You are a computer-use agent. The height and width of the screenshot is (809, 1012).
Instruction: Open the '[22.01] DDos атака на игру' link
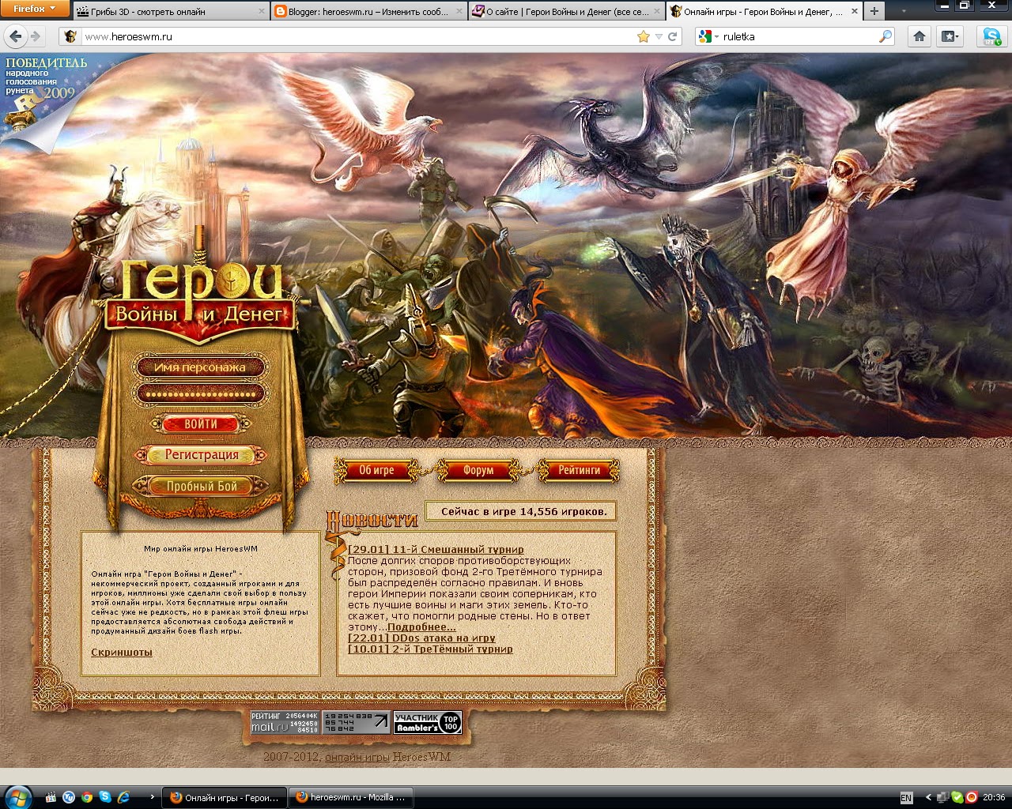[421, 638]
